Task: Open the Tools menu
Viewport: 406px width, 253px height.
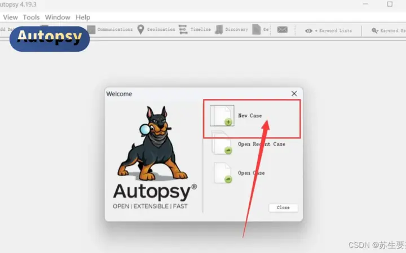Action: tap(31, 17)
